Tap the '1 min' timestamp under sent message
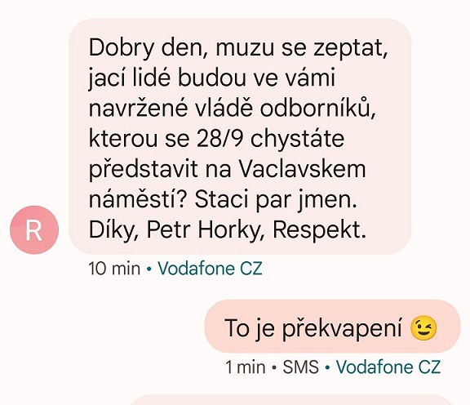This screenshot has height=405, width=470. (x=245, y=367)
